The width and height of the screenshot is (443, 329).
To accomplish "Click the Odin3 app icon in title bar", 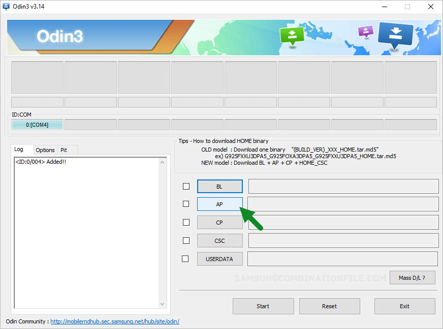I will point(6,7).
